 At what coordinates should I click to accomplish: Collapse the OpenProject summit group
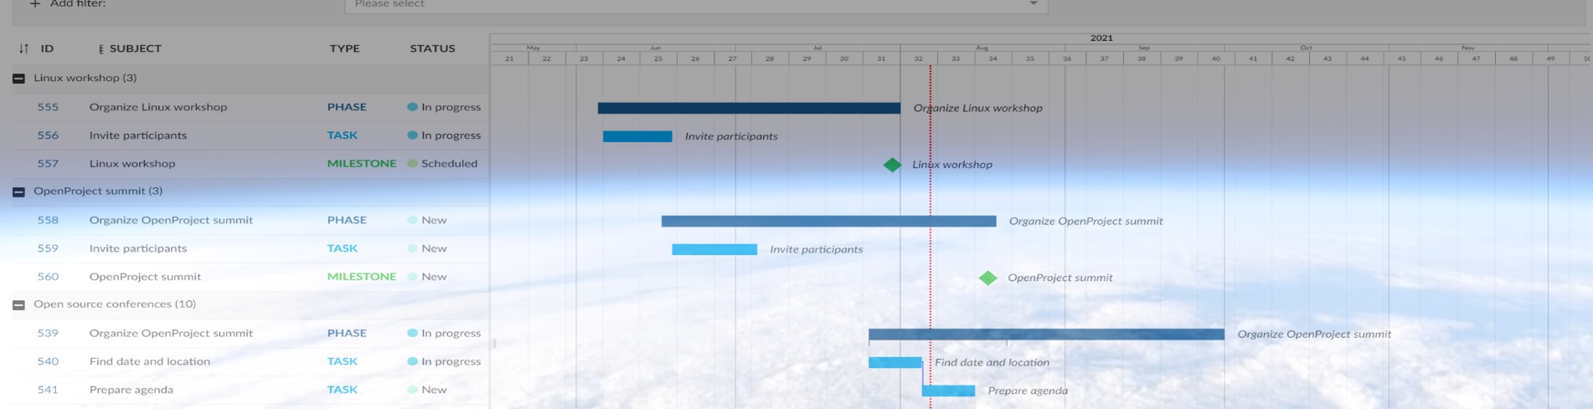pyautogui.click(x=18, y=192)
